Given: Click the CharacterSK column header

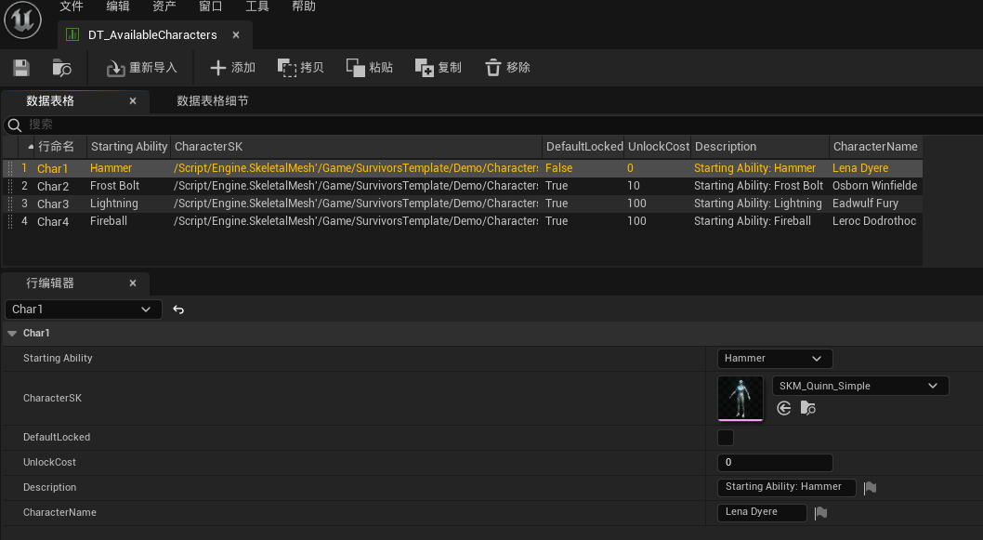Looking at the screenshot, I should tap(356, 147).
